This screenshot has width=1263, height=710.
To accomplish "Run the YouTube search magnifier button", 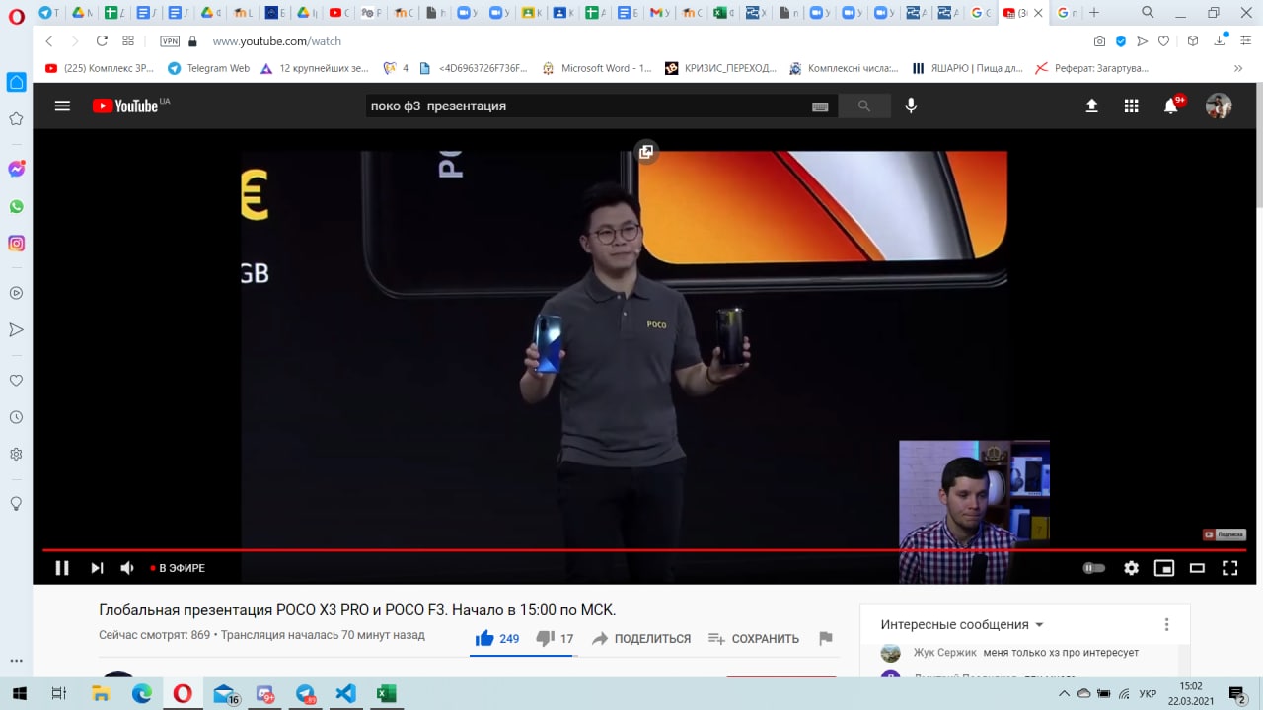I will point(864,106).
